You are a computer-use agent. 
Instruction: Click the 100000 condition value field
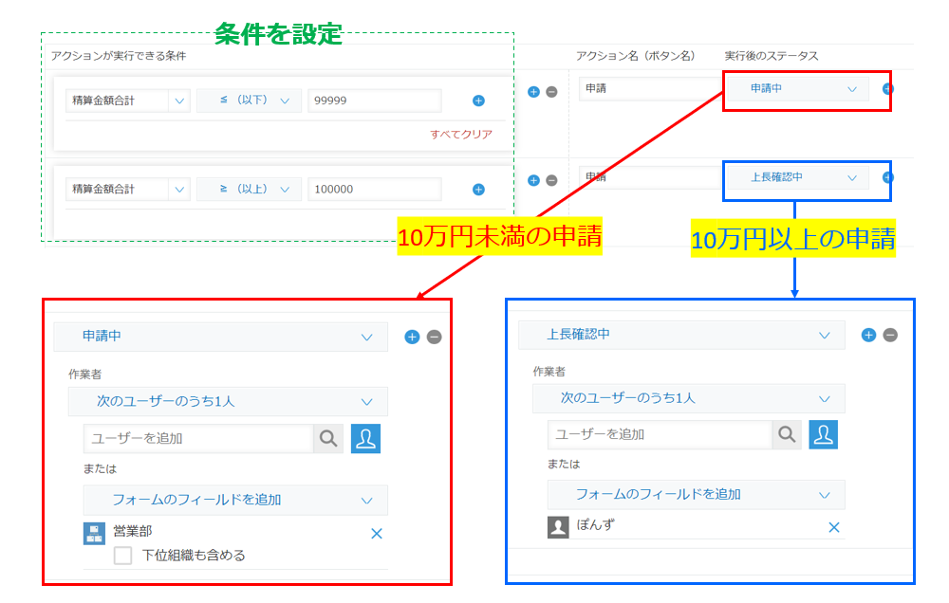coord(374,188)
